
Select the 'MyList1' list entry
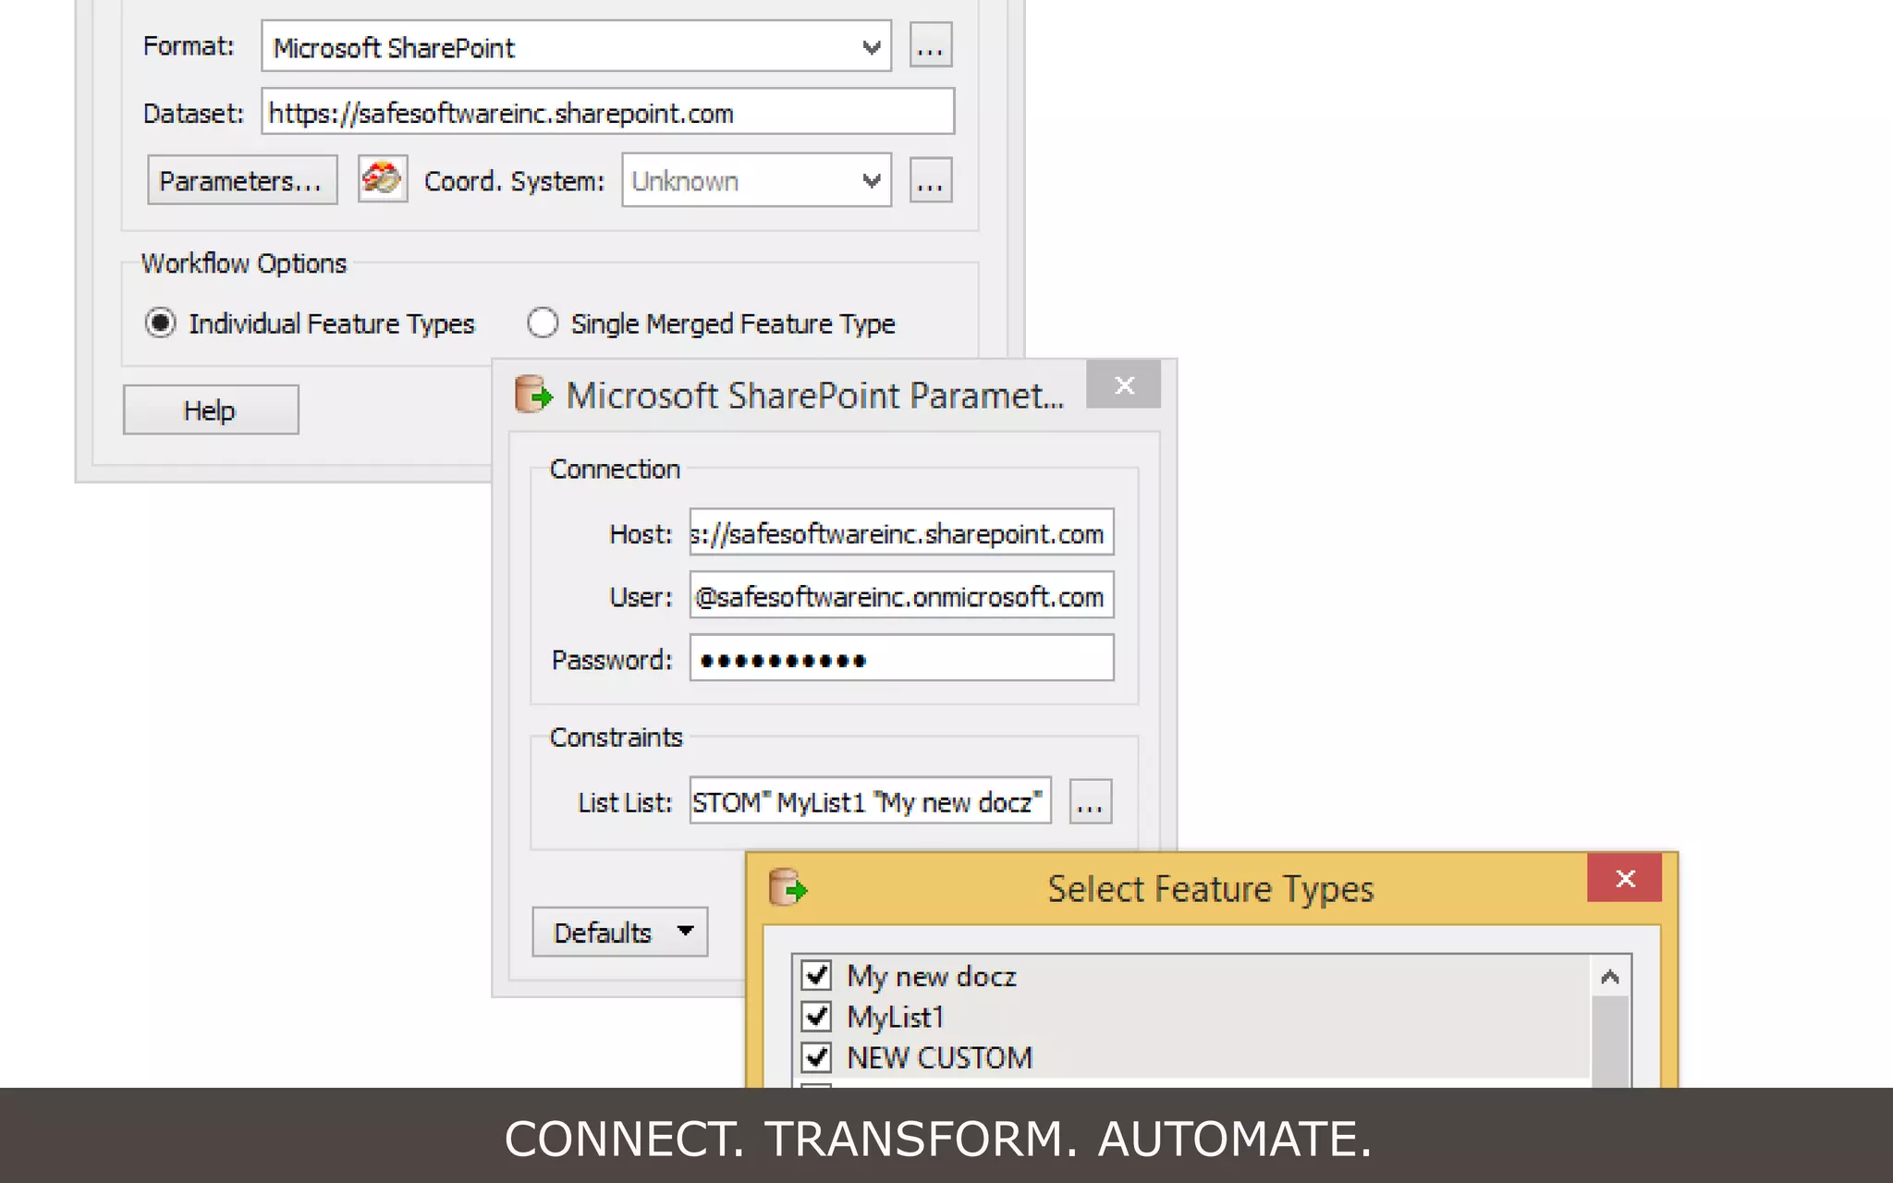[x=895, y=1017]
